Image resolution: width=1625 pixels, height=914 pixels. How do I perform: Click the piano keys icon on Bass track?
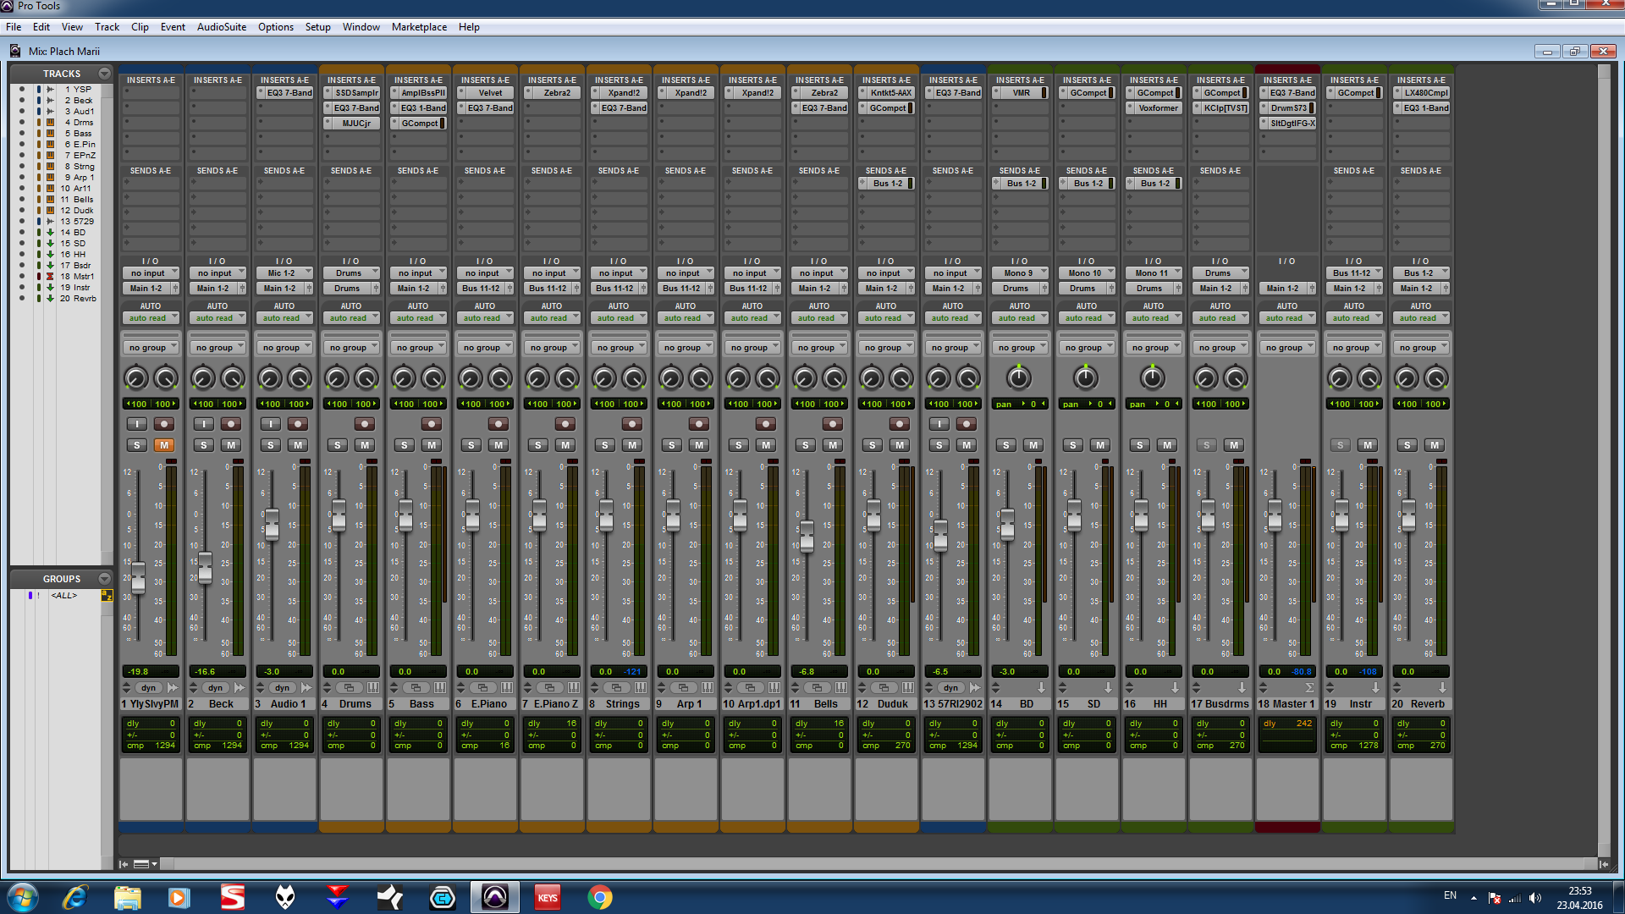click(x=440, y=688)
